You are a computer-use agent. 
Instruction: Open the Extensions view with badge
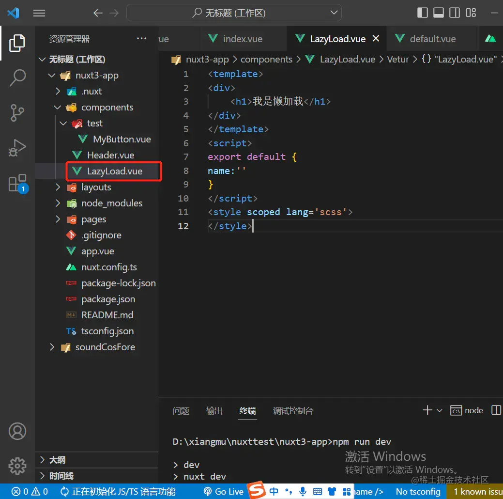click(x=17, y=183)
